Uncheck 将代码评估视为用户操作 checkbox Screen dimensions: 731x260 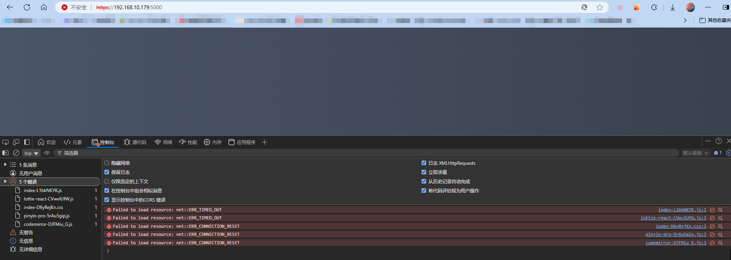tap(424, 190)
